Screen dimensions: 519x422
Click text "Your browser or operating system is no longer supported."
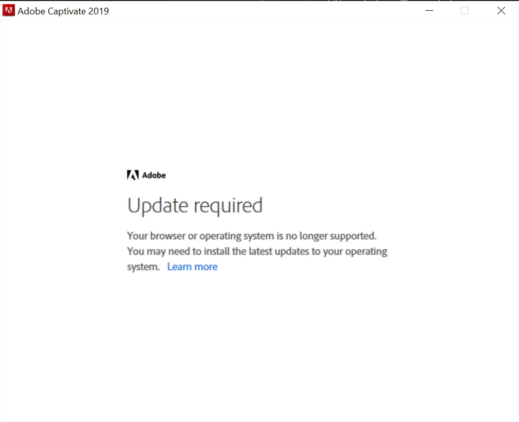click(x=252, y=236)
